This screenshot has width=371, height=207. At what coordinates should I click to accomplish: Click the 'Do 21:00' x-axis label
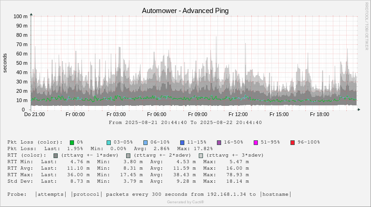click(34, 114)
